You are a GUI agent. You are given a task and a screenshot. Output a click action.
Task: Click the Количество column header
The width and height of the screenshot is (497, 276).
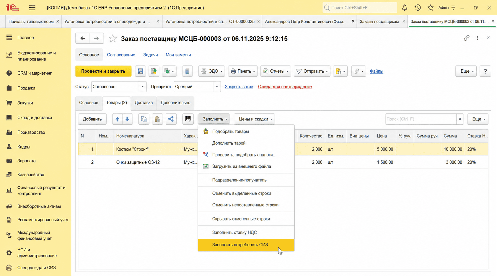pyautogui.click(x=311, y=136)
